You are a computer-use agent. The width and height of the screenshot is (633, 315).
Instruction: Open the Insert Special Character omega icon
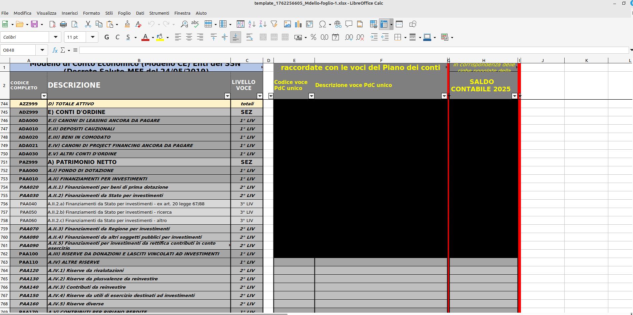point(322,24)
